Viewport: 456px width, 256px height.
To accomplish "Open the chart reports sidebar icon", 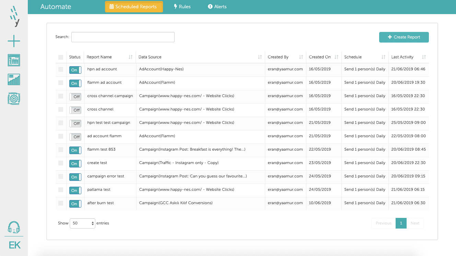I will coord(14,79).
